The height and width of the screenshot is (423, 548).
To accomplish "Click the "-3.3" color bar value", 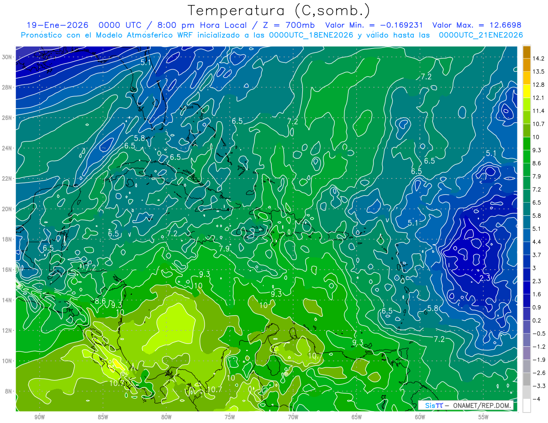I will pyautogui.click(x=539, y=386).
